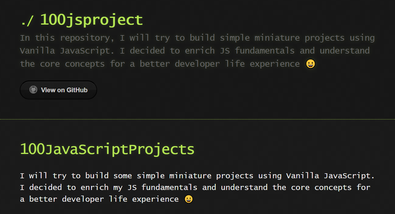Click 'GitHub' label text inside the button

[77, 90]
